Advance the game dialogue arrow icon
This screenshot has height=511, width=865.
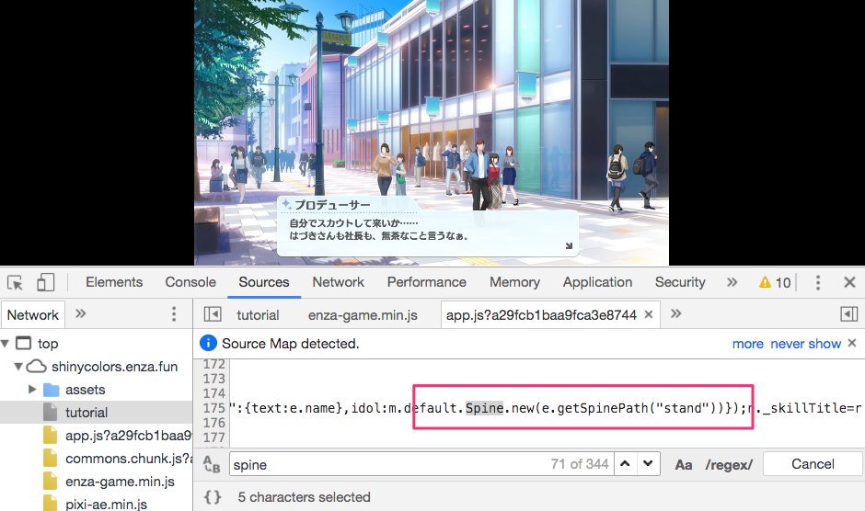pos(569,246)
